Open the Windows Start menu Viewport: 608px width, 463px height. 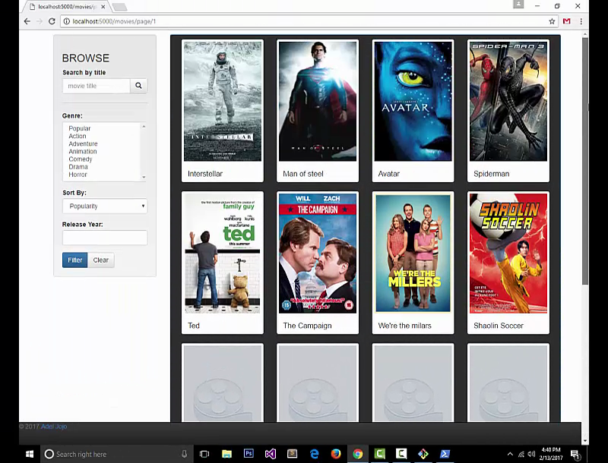30,454
